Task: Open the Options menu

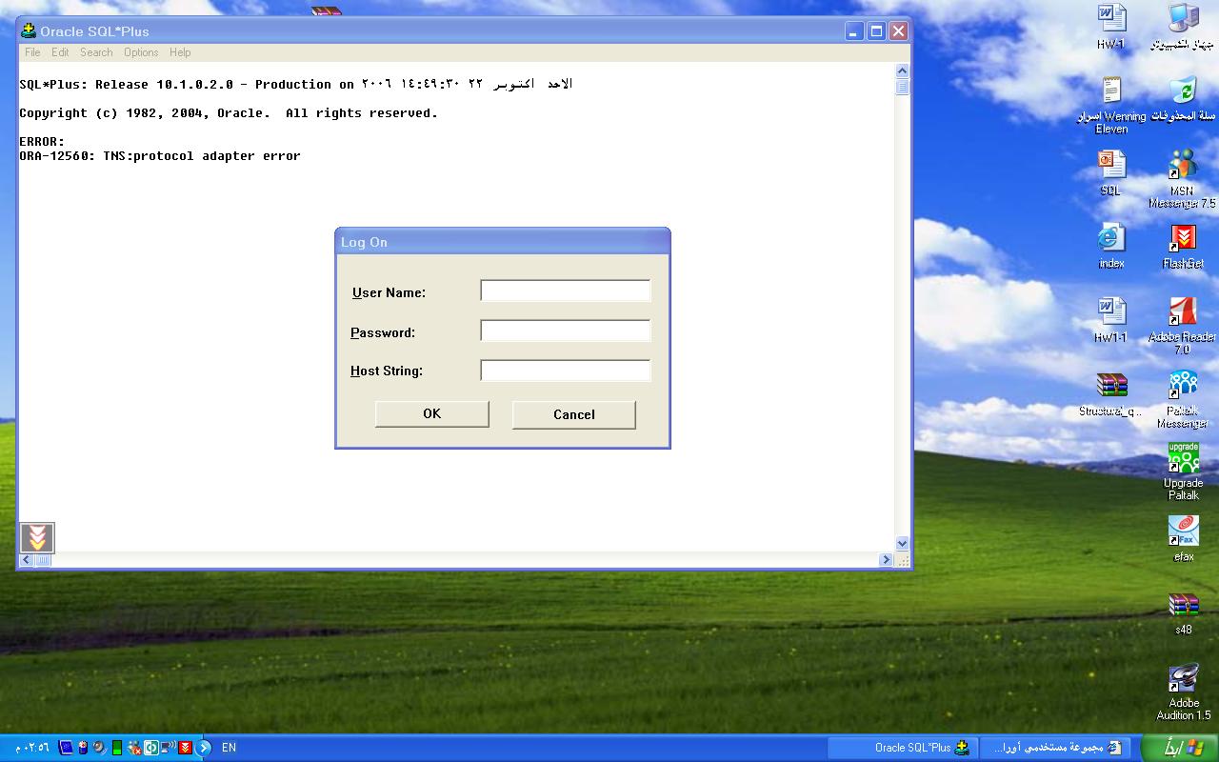Action: pos(141,52)
